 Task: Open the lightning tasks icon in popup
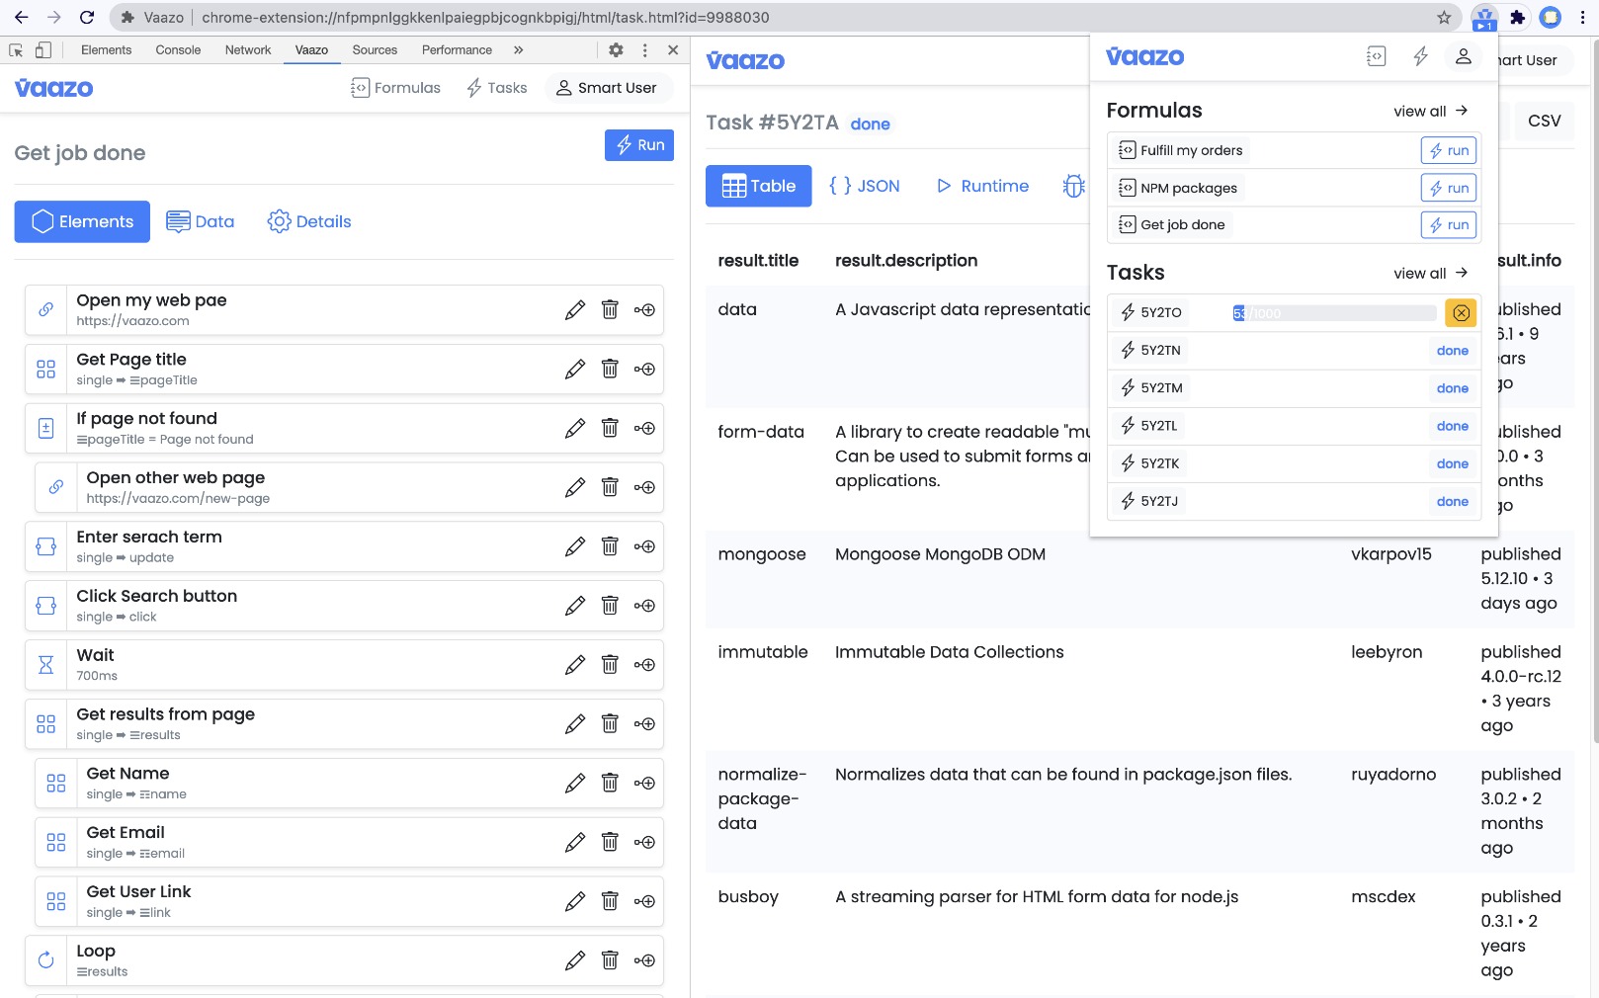(x=1420, y=57)
